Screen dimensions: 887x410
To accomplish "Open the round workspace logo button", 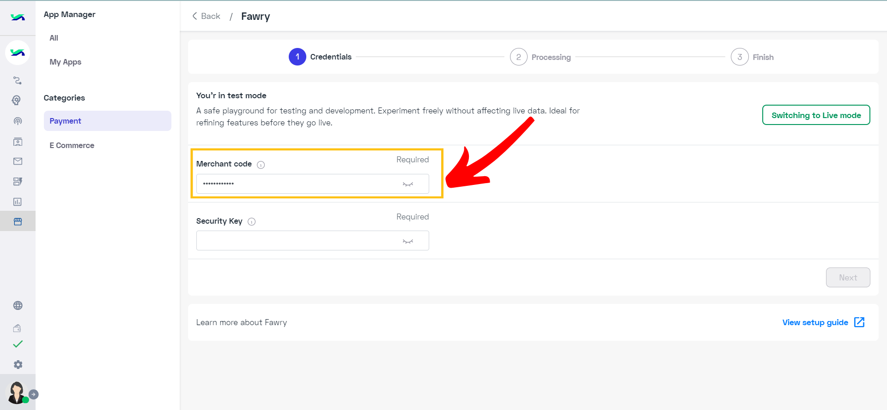I will coord(18,53).
